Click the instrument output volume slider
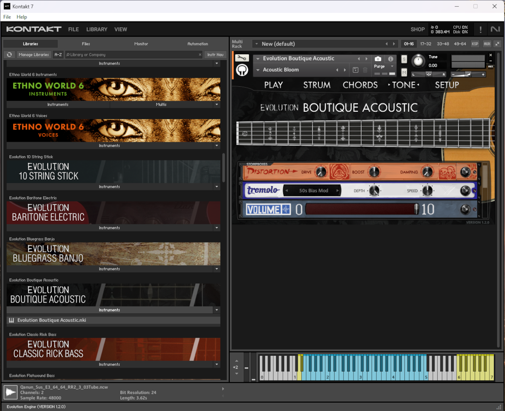Screen dimensions: 505x411 pos(468,74)
